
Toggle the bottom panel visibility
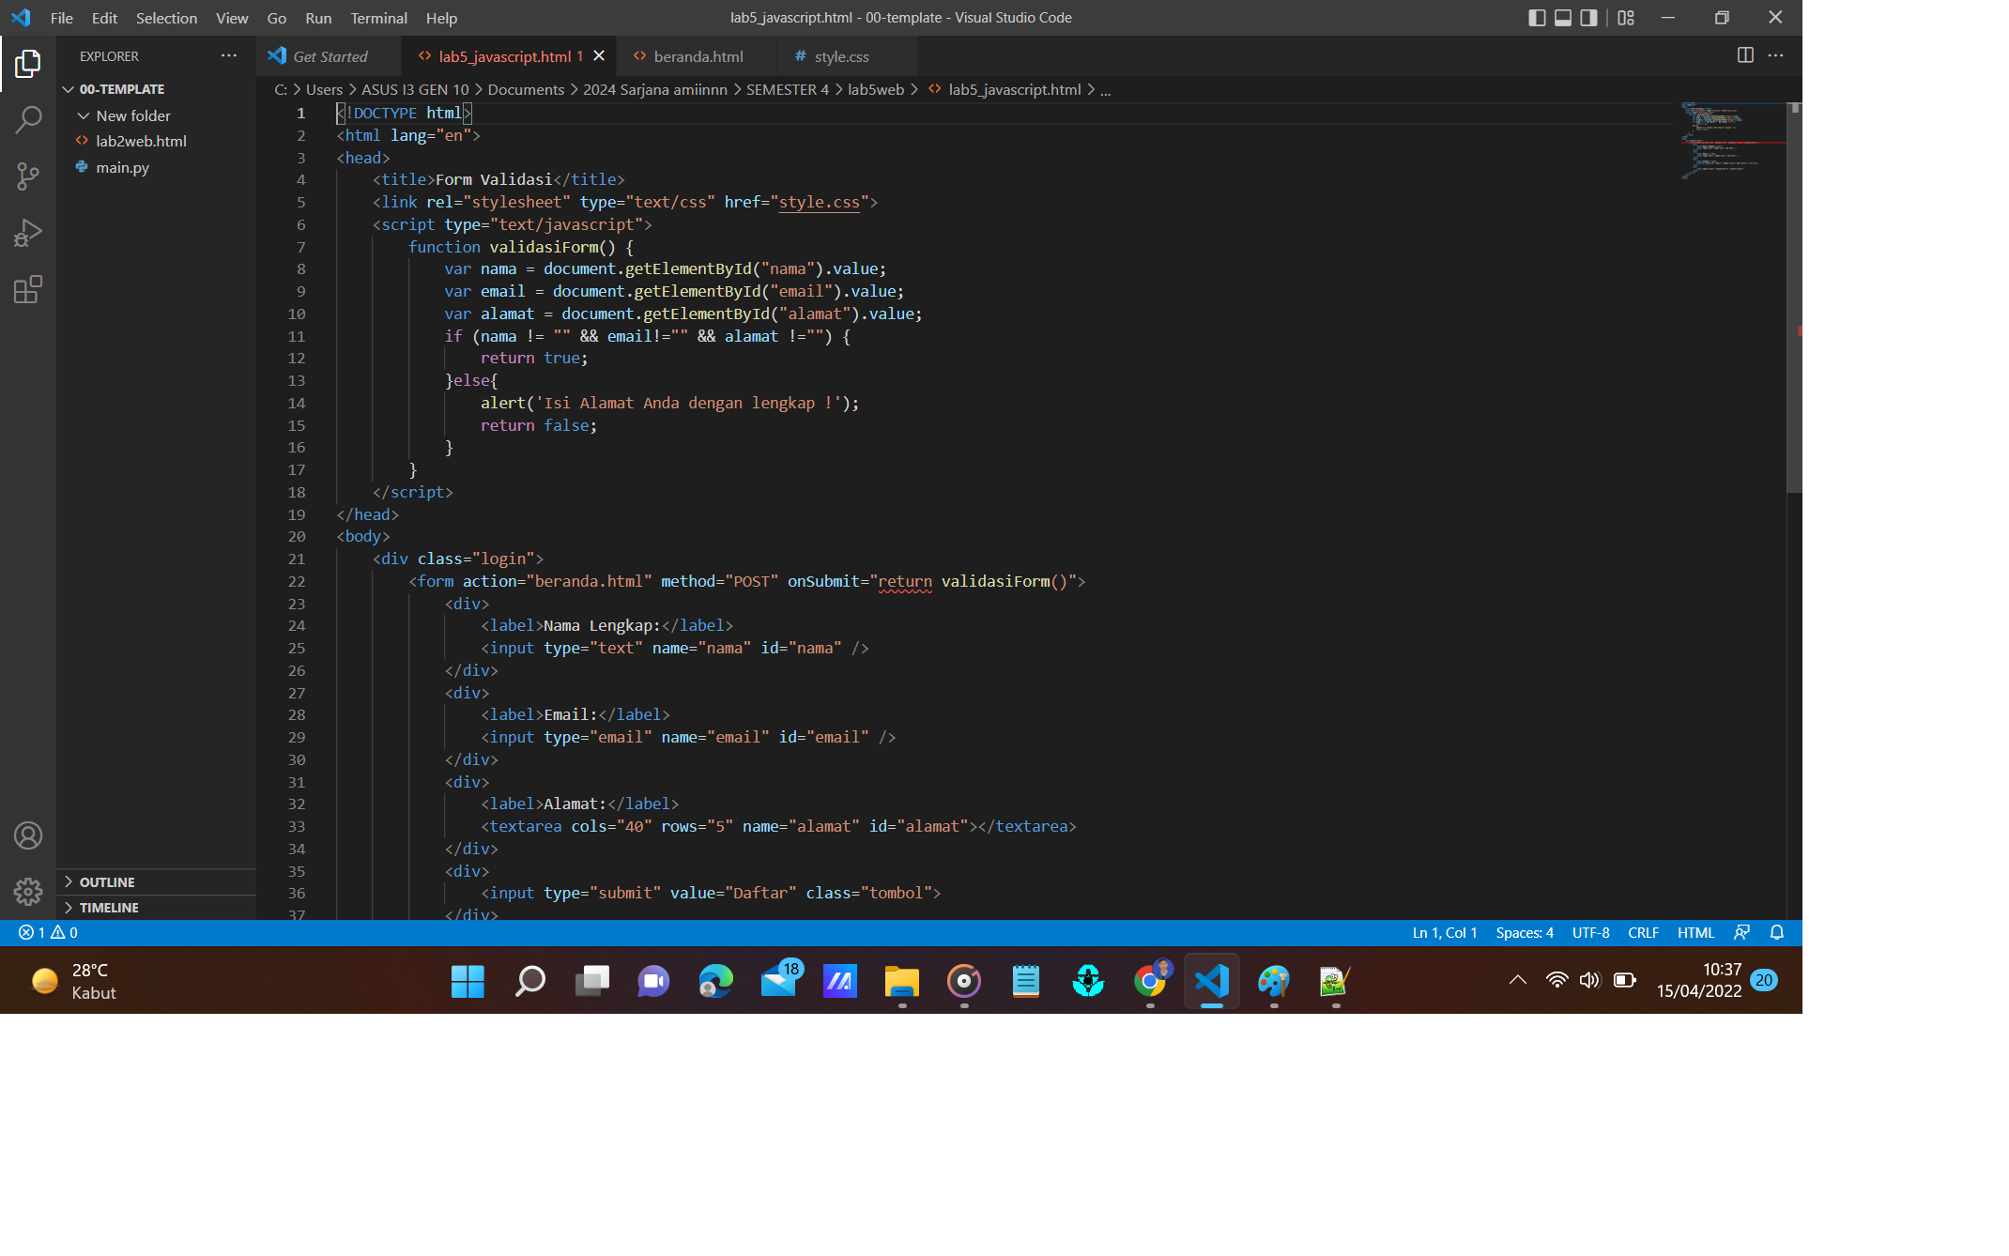click(1562, 17)
